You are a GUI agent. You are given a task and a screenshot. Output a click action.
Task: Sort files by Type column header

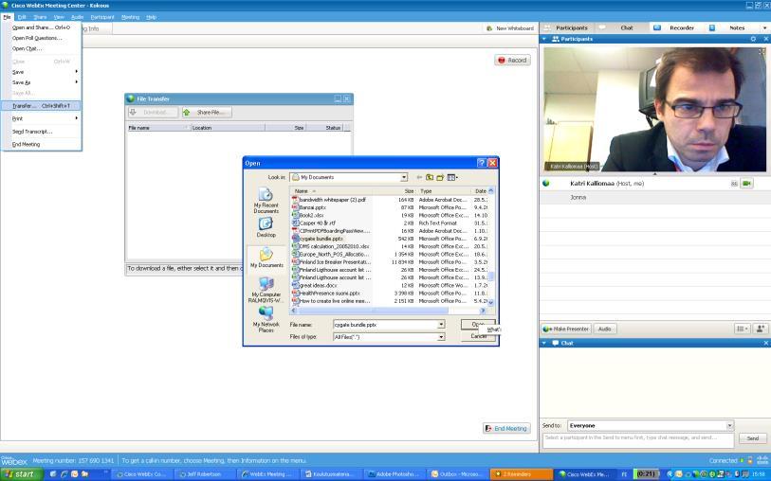(x=444, y=191)
